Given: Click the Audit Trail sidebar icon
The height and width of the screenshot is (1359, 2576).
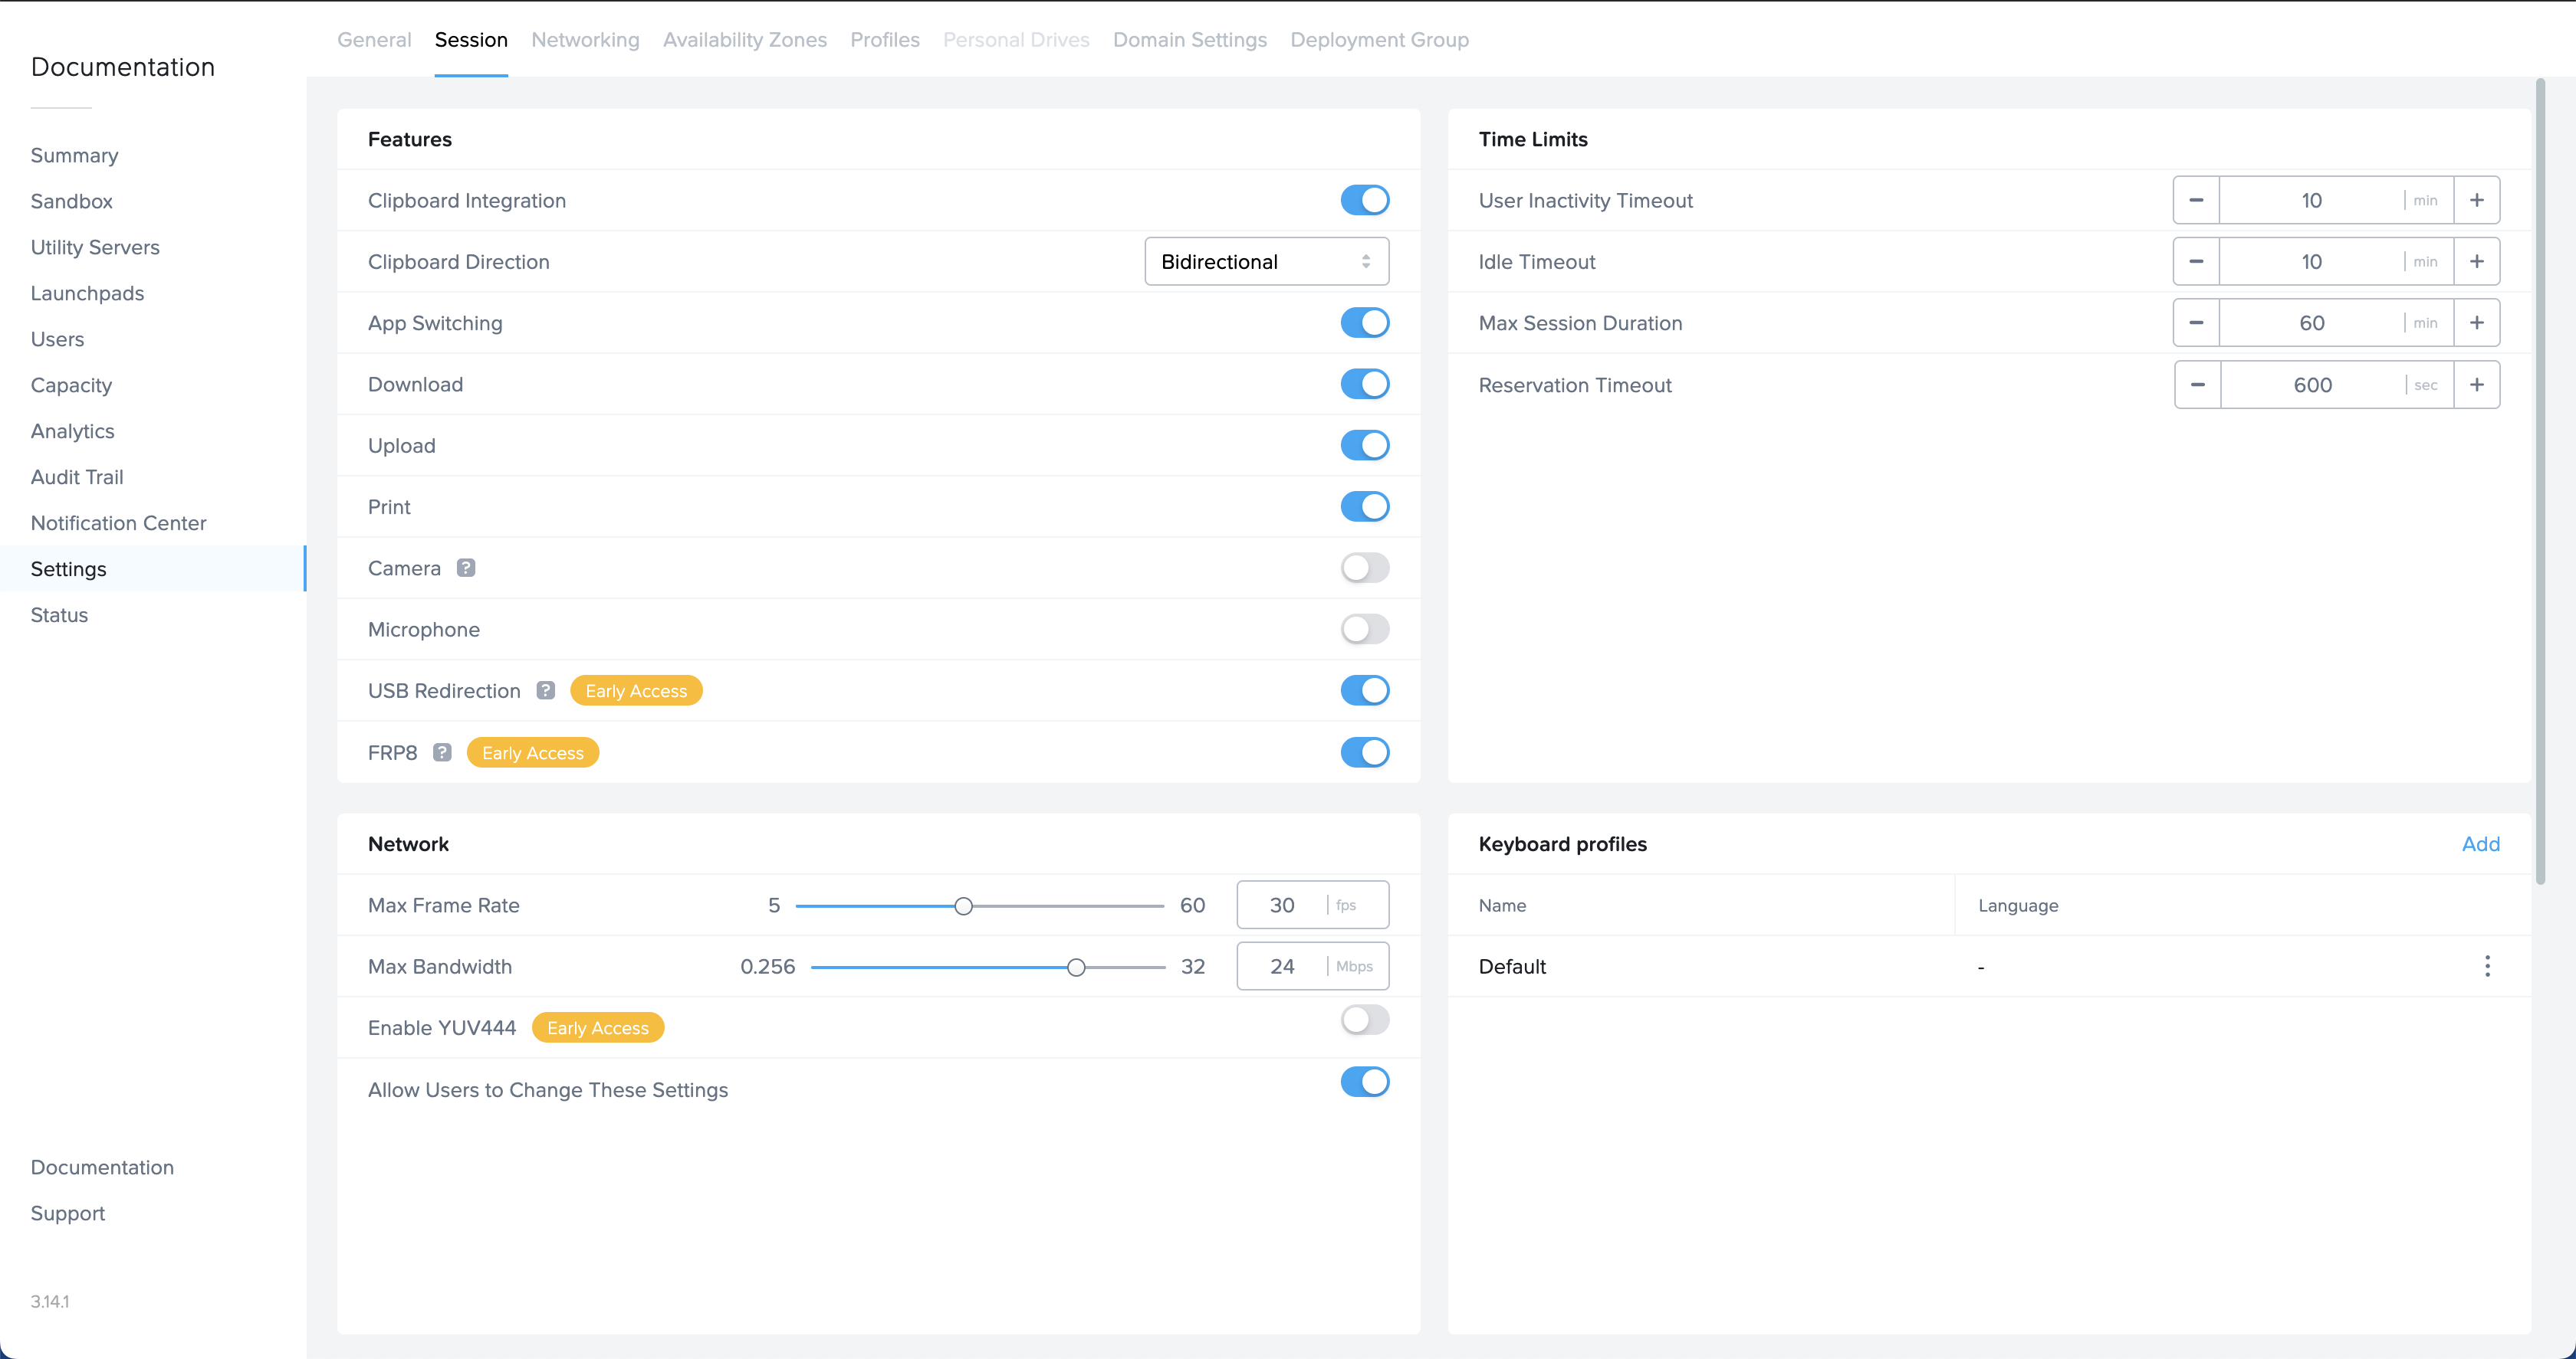Looking at the screenshot, I should (77, 475).
